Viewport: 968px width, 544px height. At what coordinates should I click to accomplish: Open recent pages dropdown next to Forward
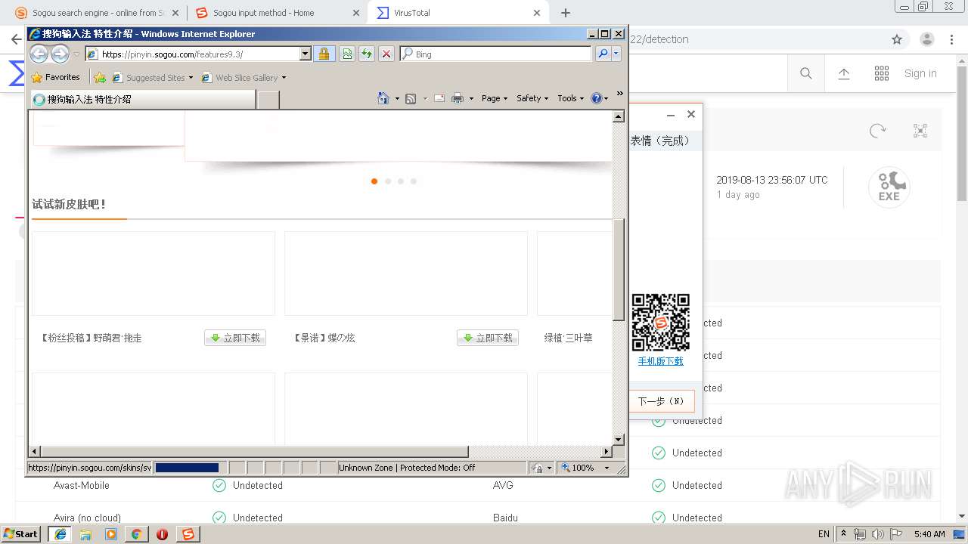[76, 54]
